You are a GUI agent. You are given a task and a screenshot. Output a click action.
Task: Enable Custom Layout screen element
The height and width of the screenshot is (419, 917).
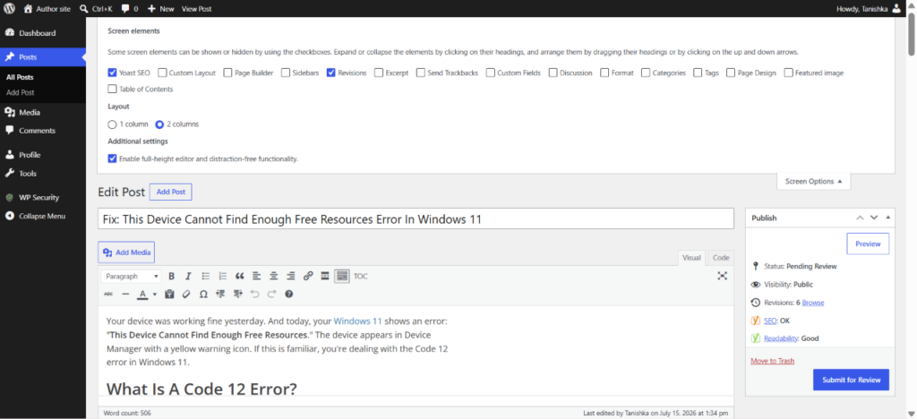163,73
